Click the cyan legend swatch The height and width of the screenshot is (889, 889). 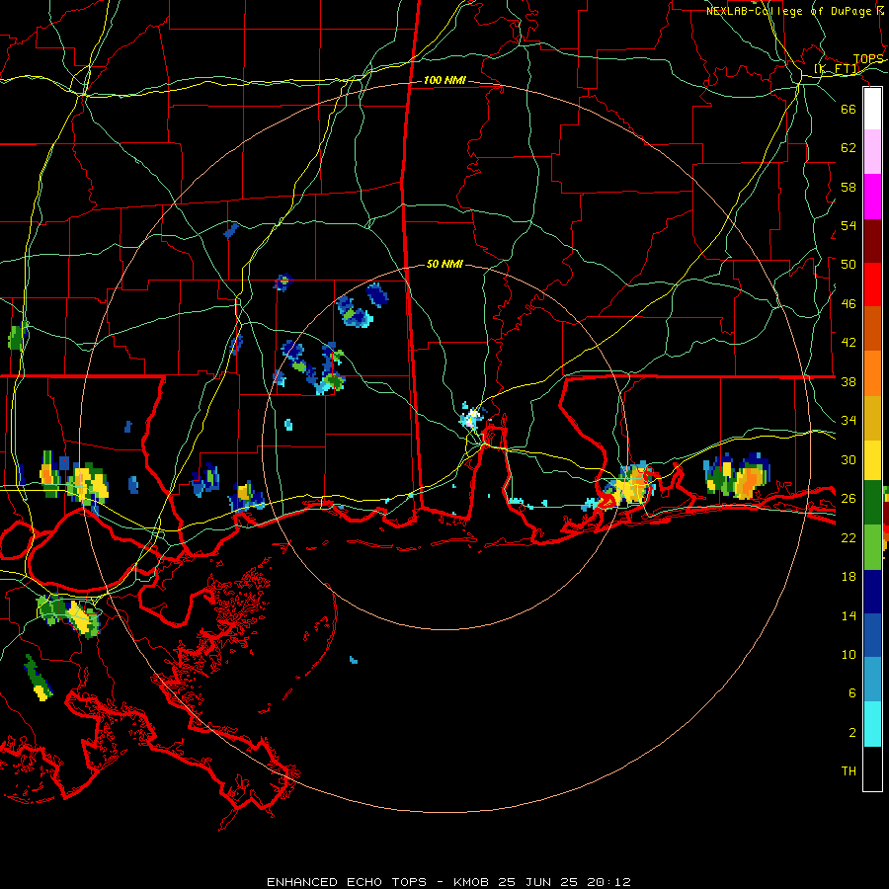click(x=872, y=724)
